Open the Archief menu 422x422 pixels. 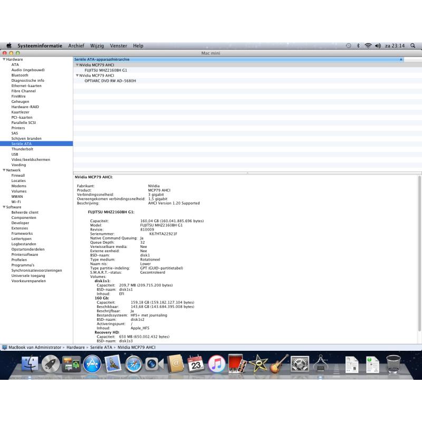click(76, 45)
